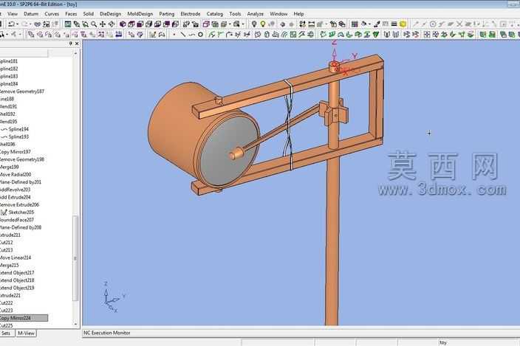Click the yellow lightbulb icon
The width and height of the screenshot is (520, 346).
click(263, 24)
